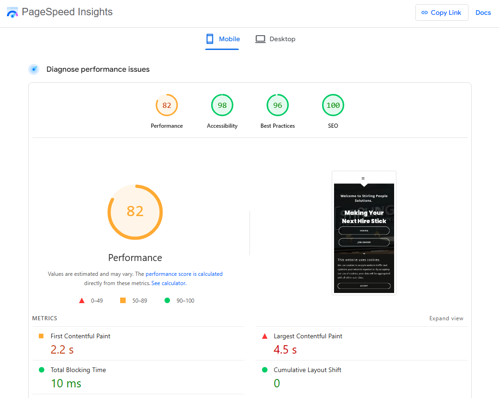This screenshot has width=499, height=398.
Task: Switch to the Desktop tab
Action: pos(275,39)
